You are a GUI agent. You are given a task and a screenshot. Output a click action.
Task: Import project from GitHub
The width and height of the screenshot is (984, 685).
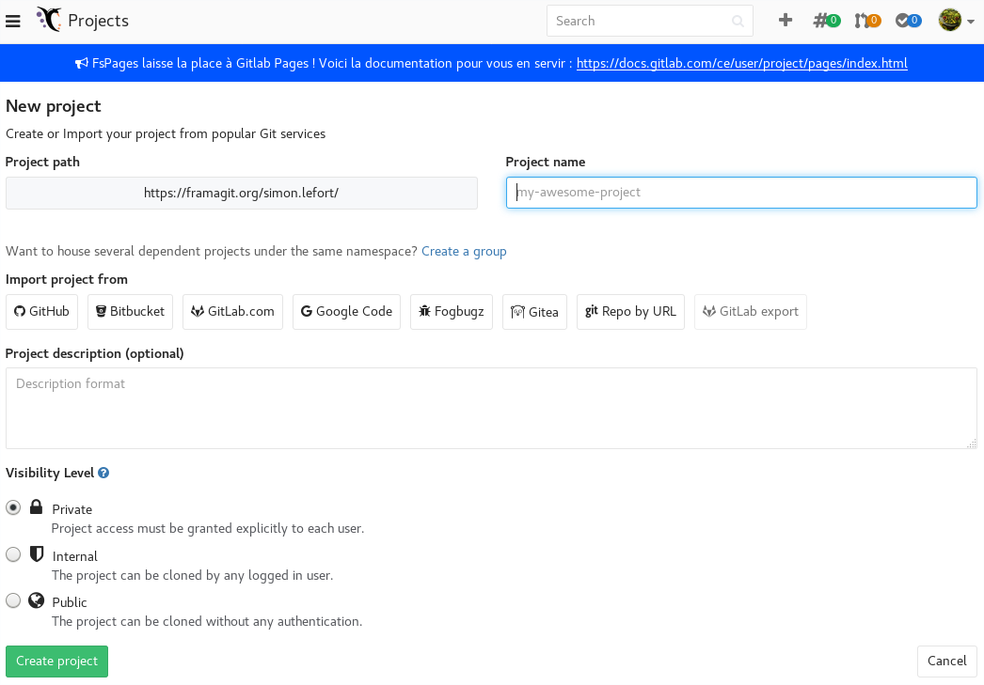(41, 311)
